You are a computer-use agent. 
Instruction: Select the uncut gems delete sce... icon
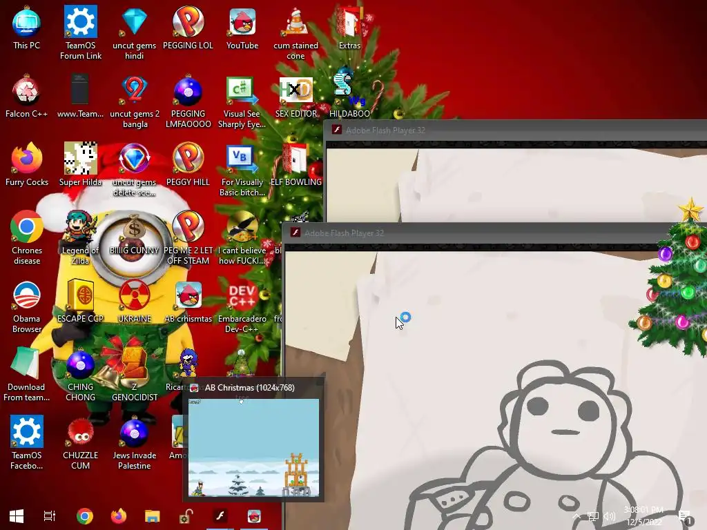pyautogui.click(x=135, y=170)
